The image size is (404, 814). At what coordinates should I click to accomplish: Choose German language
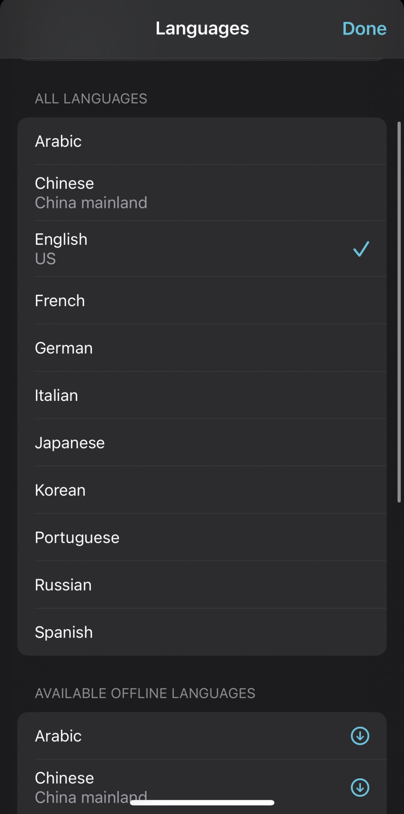tap(64, 348)
